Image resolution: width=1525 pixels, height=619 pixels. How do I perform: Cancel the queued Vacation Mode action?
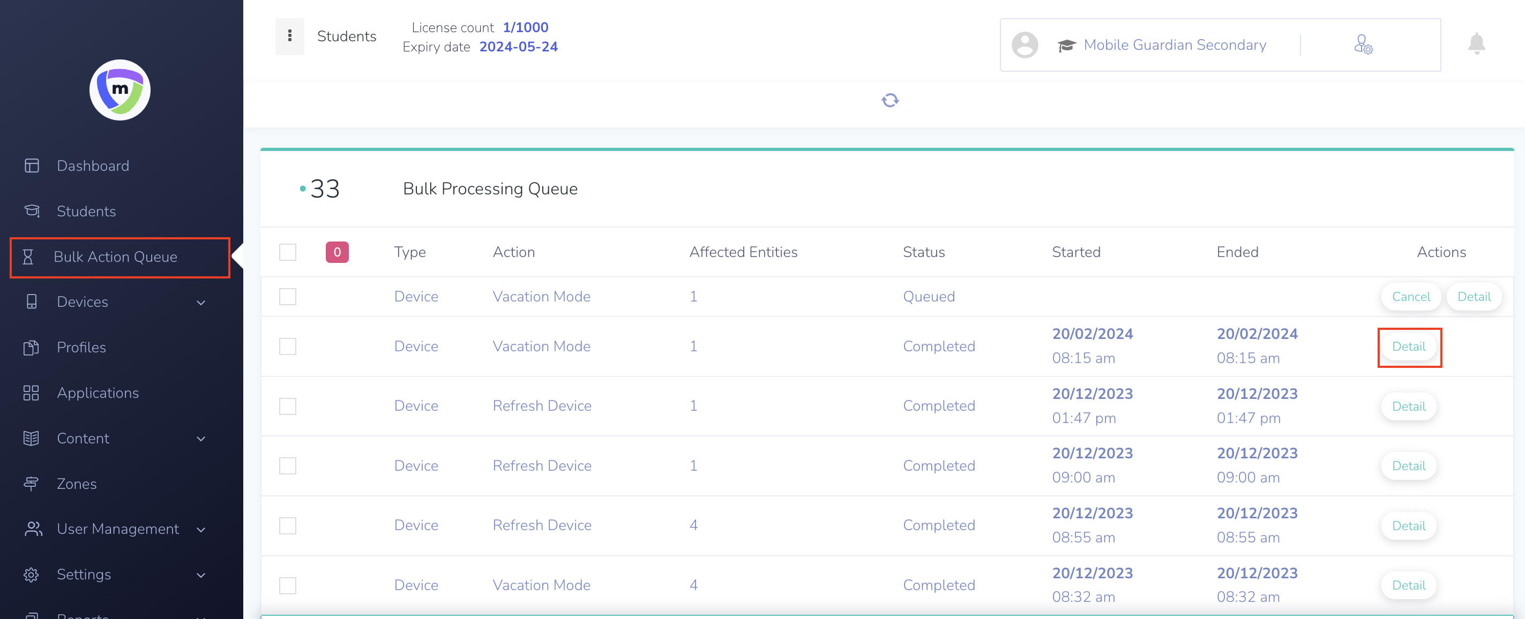tap(1410, 297)
